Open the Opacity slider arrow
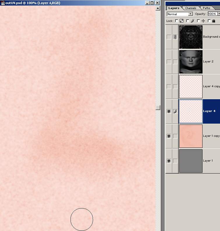This screenshot has width=220, height=231. tap(219, 14)
